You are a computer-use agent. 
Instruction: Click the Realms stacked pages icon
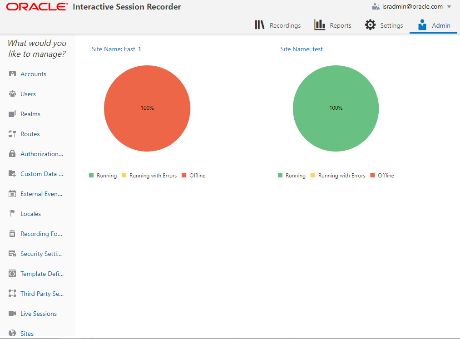tap(12, 114)
